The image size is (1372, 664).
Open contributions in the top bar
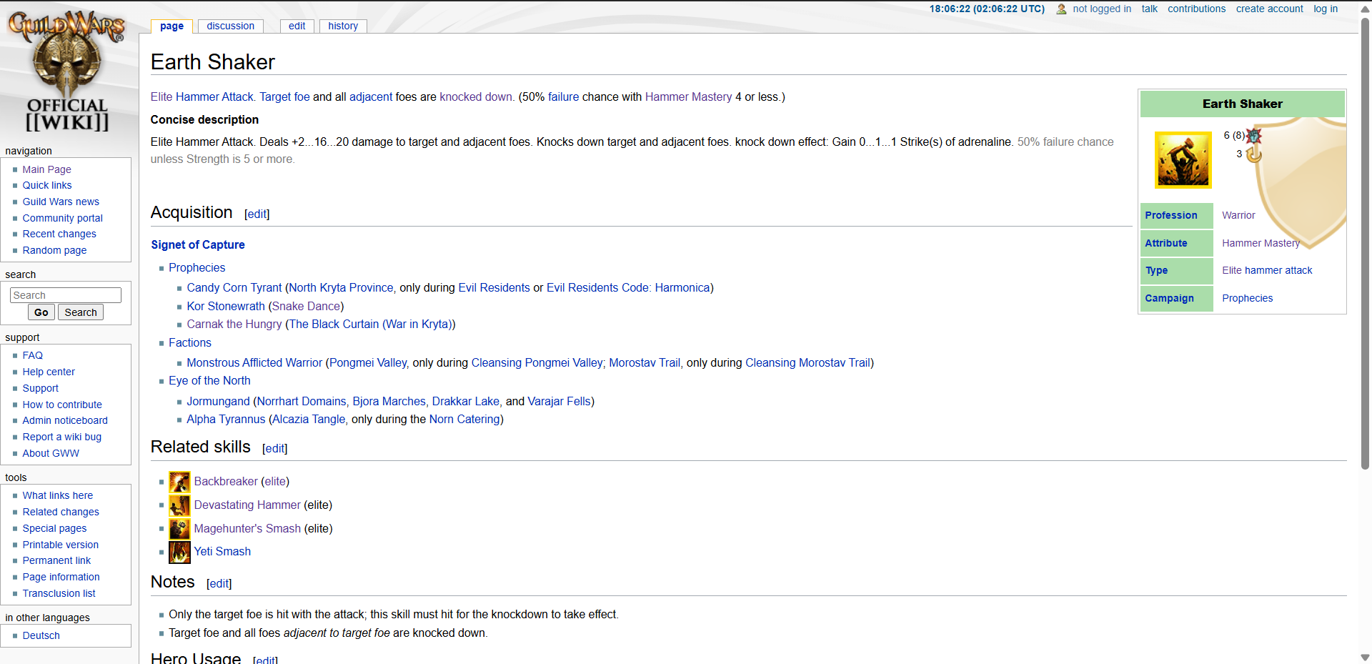1196,9
